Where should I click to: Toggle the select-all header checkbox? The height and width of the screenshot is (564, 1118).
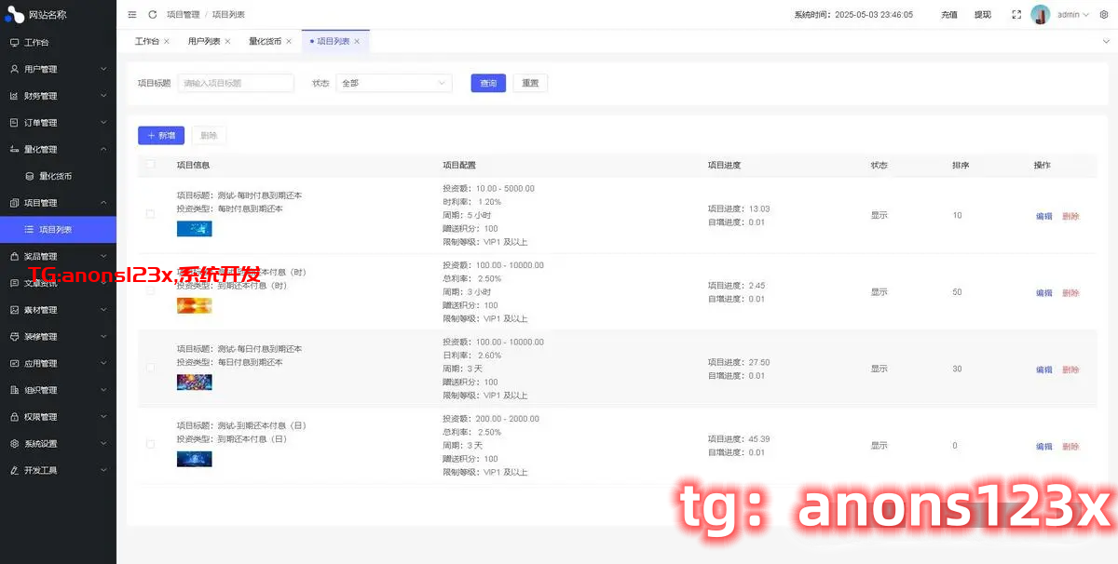pos(150,165)
